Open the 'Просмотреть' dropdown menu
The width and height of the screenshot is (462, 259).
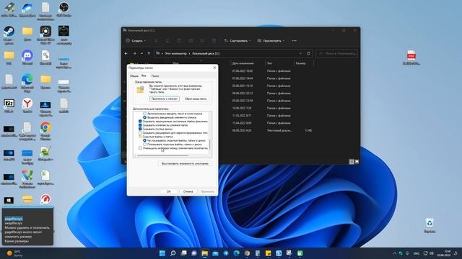tap(271, 41)
